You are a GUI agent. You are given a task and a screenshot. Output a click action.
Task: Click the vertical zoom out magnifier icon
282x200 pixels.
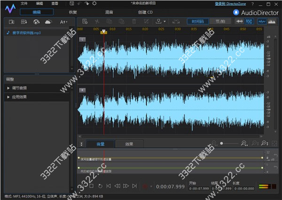tap(255, 144)
